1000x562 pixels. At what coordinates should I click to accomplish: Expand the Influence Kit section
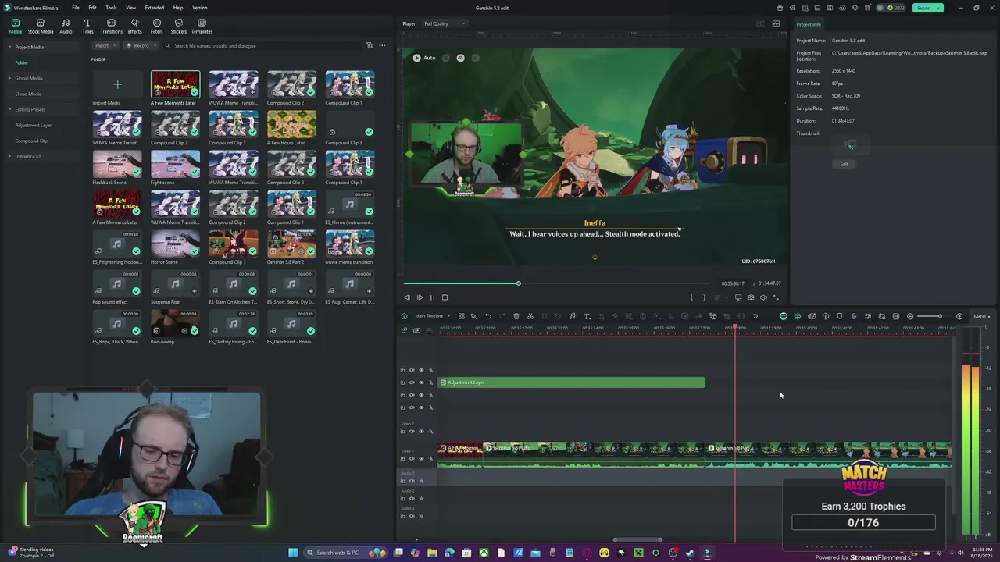10,156
